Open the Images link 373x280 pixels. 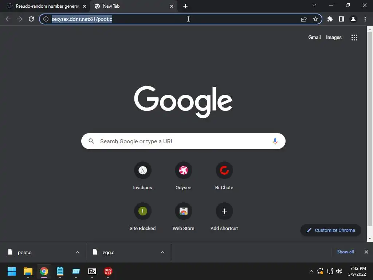(x=334, y=38)
